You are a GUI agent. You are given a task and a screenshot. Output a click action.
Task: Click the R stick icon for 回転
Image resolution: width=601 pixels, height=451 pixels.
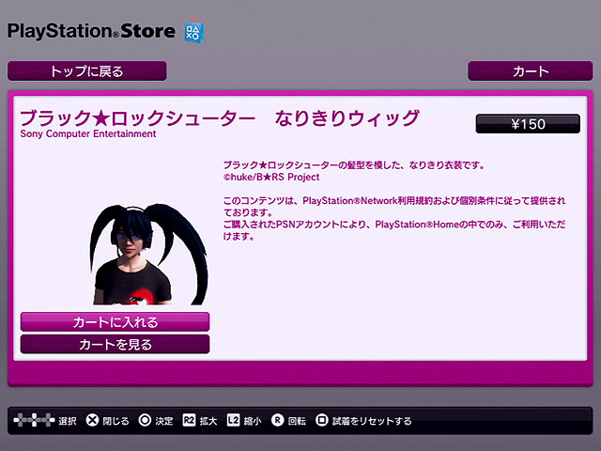click(x=278, y=420)
